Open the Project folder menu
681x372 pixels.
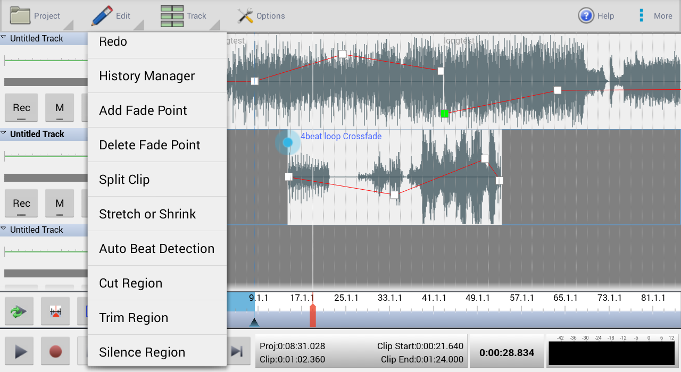point(21,15)
